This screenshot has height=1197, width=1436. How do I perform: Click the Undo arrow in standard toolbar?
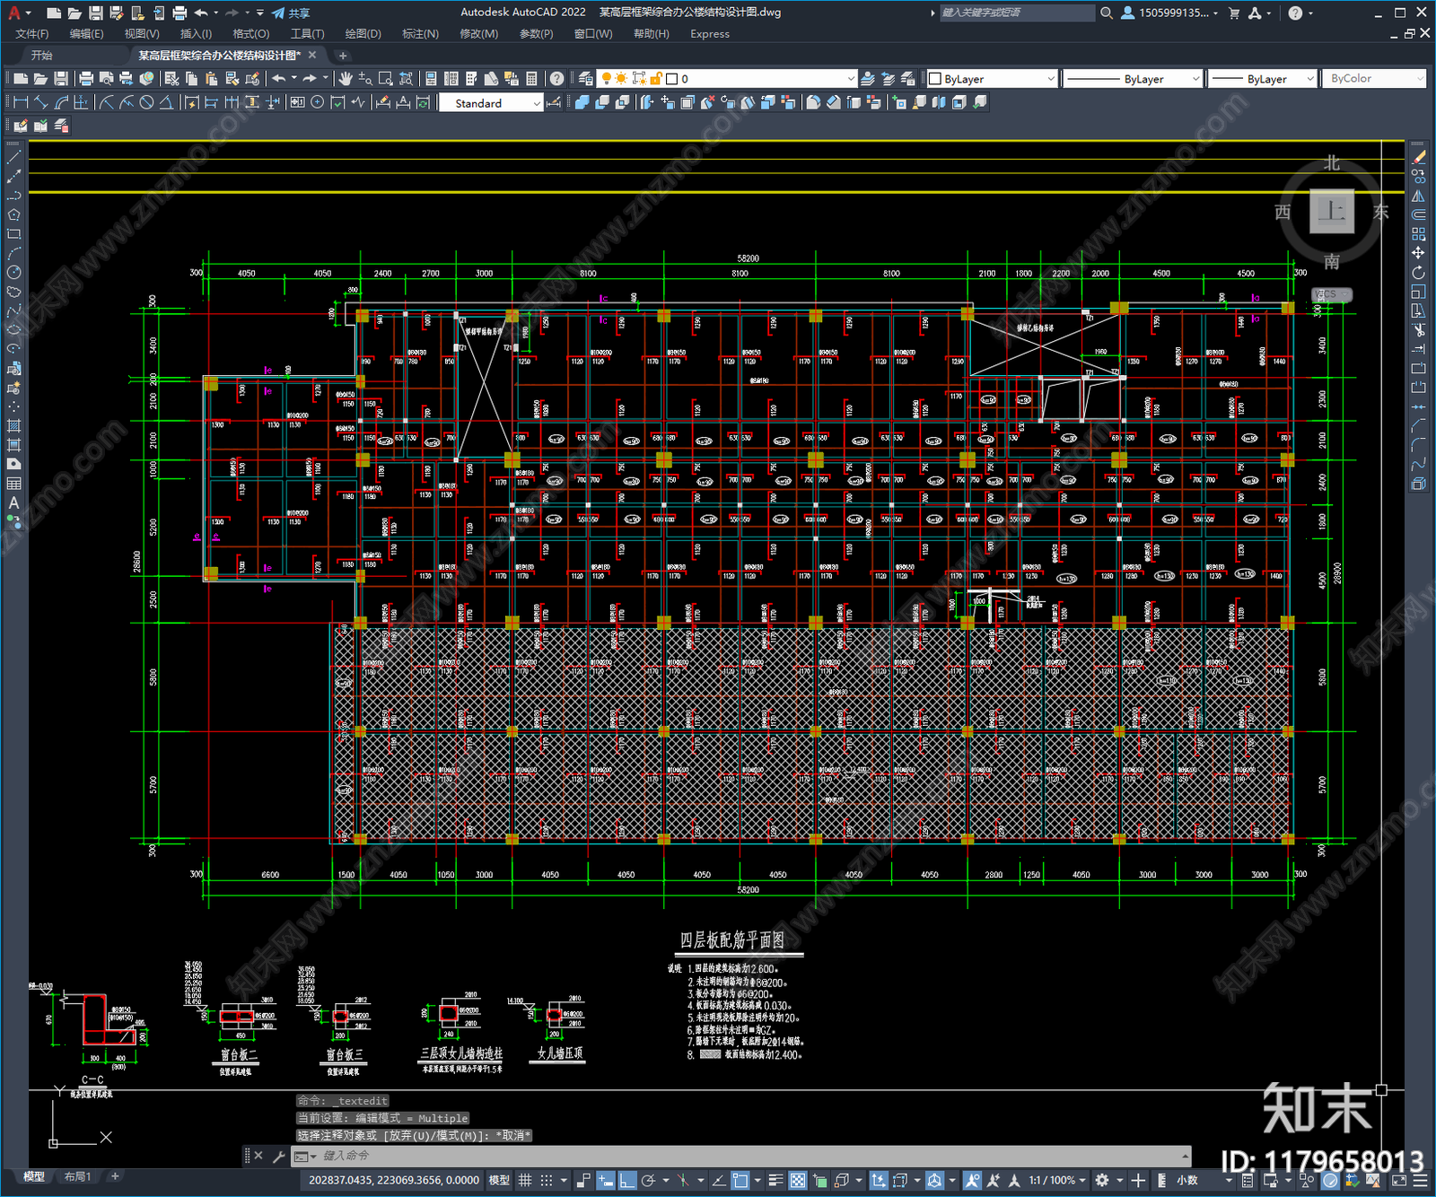[x=279, y=79]
